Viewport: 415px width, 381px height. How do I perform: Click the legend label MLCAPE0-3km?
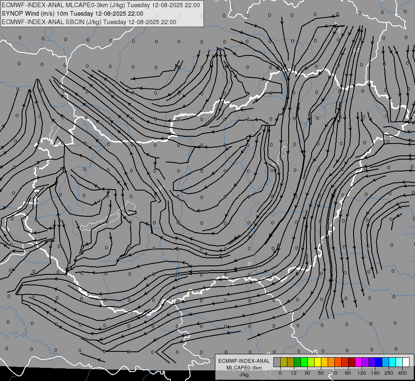pos(244,368)
